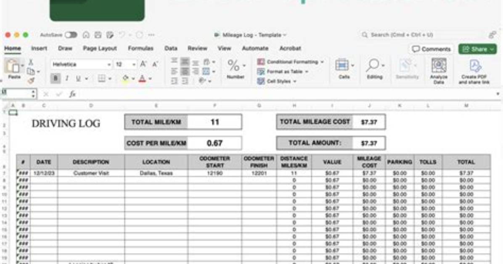Click the Top Align icon

174,61
